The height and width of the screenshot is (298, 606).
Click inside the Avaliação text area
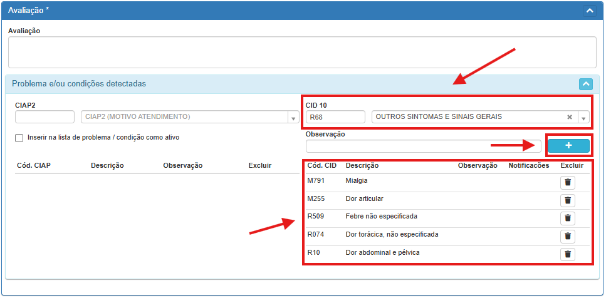tap(301, 52)
